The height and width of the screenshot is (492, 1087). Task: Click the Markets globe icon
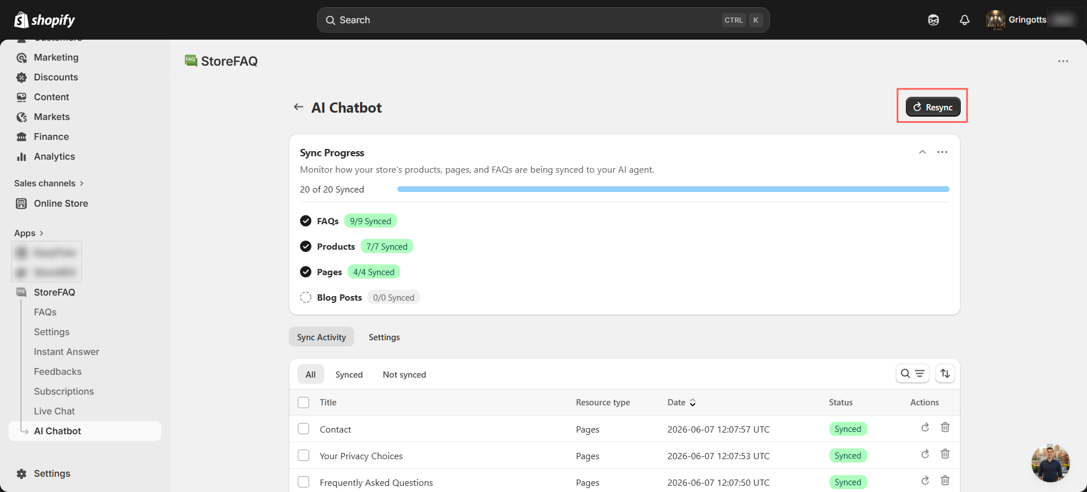click(x=22, y=117)
